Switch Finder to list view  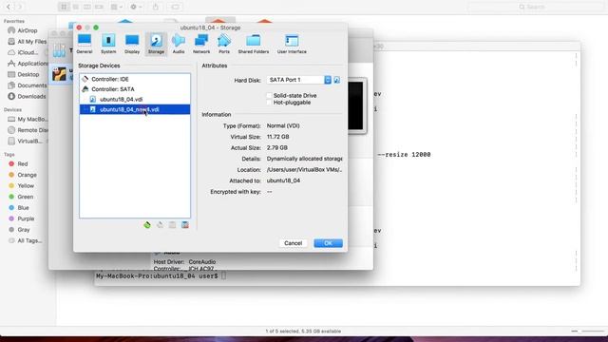[x=76, y=7]
